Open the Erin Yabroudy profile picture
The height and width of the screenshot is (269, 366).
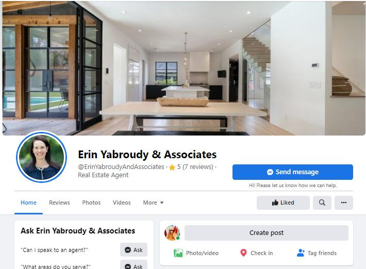coord(42,157)
